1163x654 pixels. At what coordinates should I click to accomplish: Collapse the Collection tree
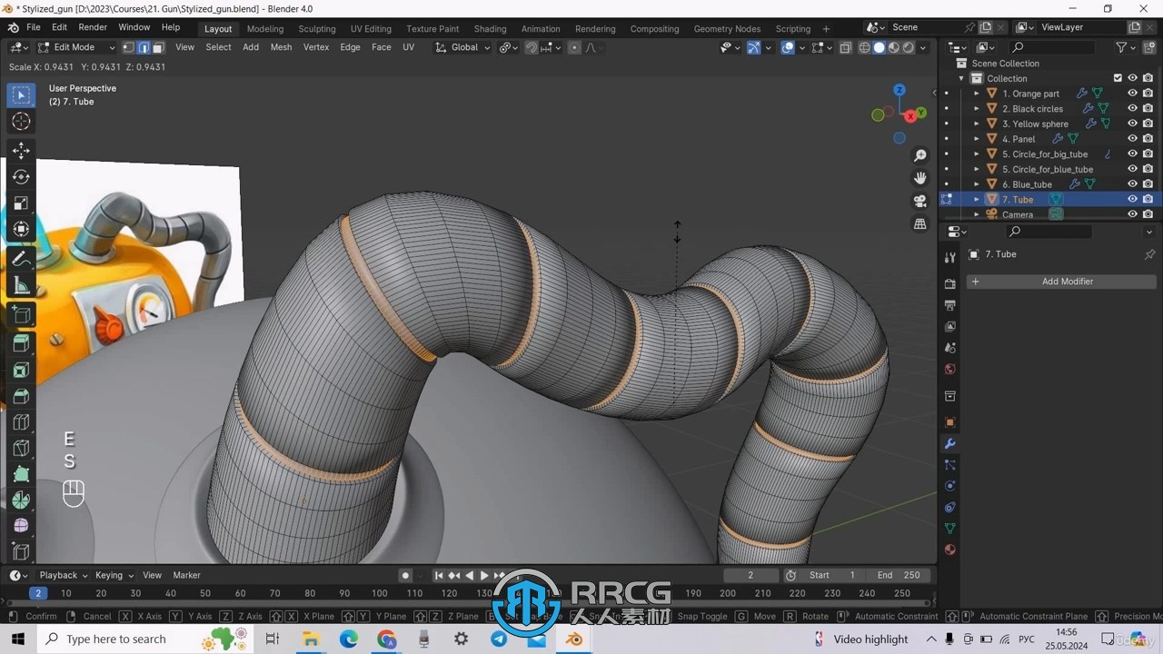961,78
